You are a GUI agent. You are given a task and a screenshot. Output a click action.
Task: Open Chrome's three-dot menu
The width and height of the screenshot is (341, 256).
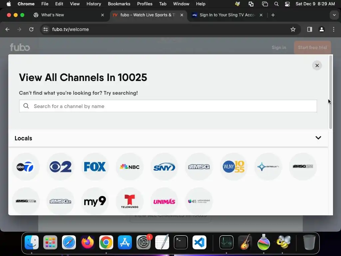334,29
